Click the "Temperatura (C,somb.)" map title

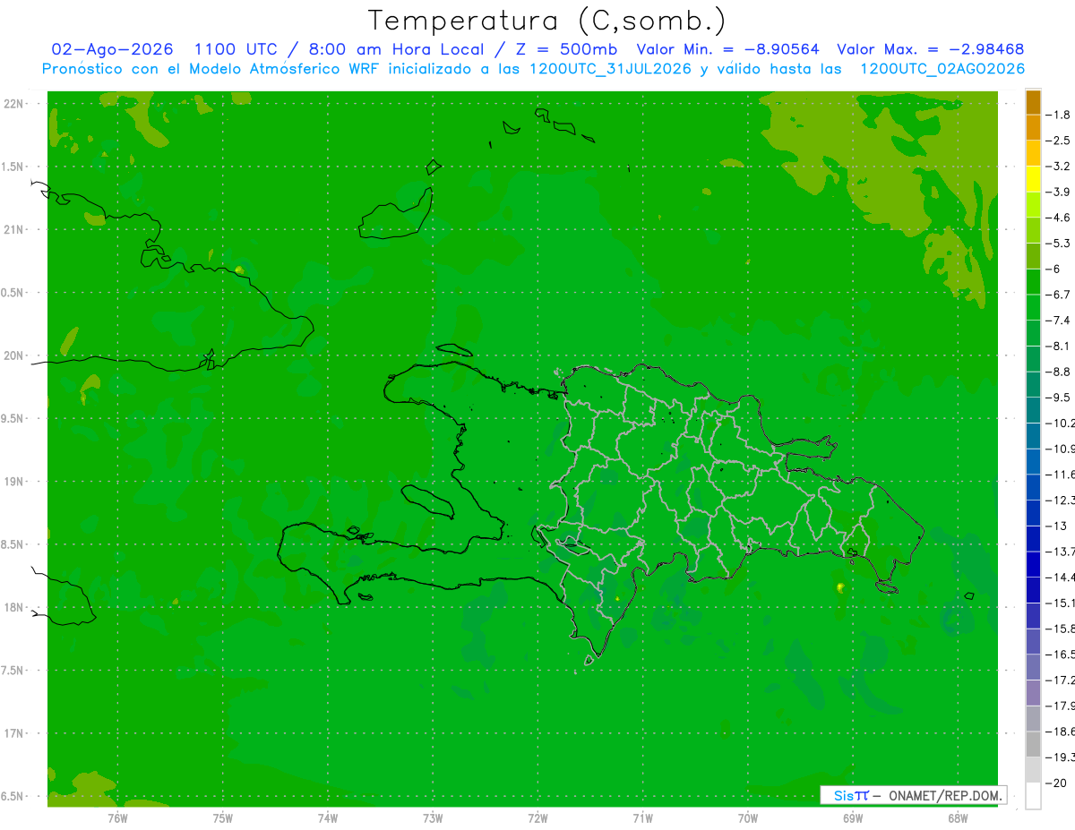547,21
